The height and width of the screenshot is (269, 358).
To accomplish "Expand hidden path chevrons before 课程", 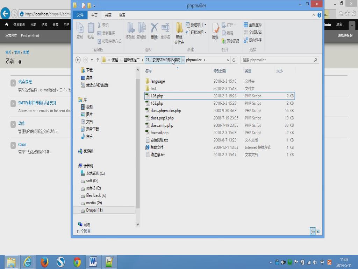I will click(x=108, y=60).
